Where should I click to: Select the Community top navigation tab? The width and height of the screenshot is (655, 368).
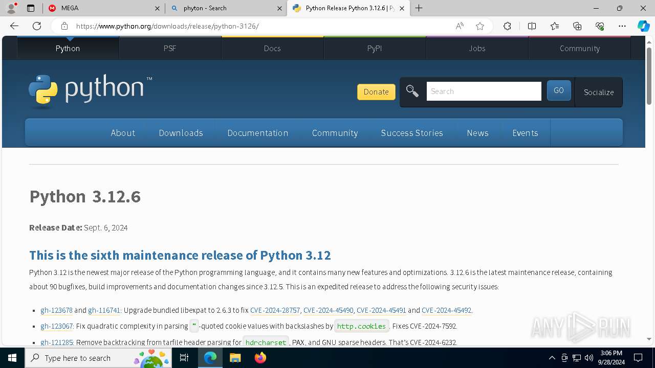[579, 48]
